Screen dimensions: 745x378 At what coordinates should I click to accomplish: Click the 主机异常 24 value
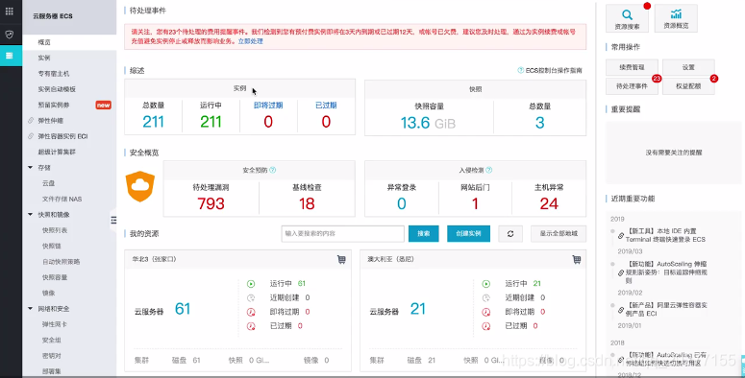pyautogui.click(x=549, y=203)
